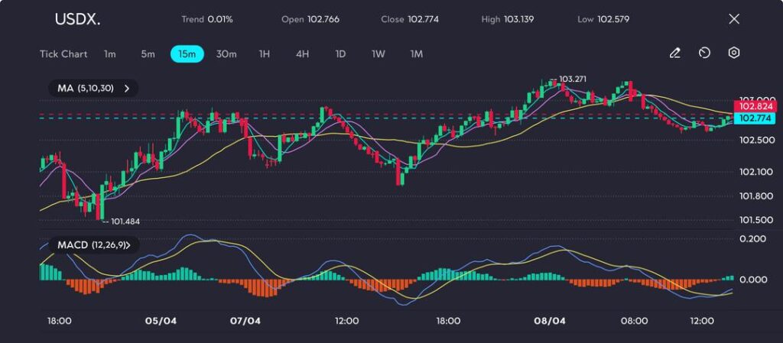Click the 103.271 high price marker
The image size is (783, 343).
tap(573, 79)
